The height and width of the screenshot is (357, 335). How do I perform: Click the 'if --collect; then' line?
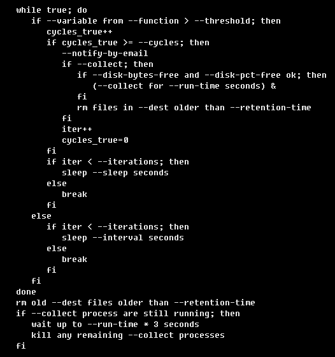tap(108, 64)
